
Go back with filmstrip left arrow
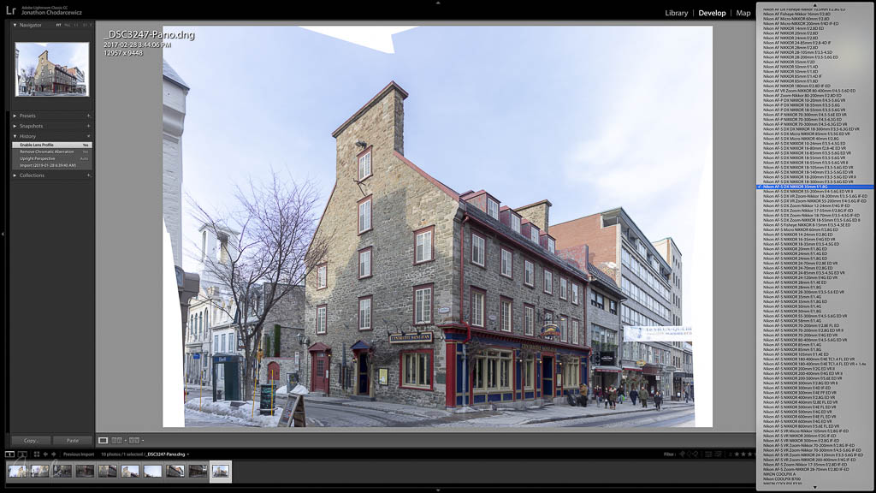pos(46,454)
